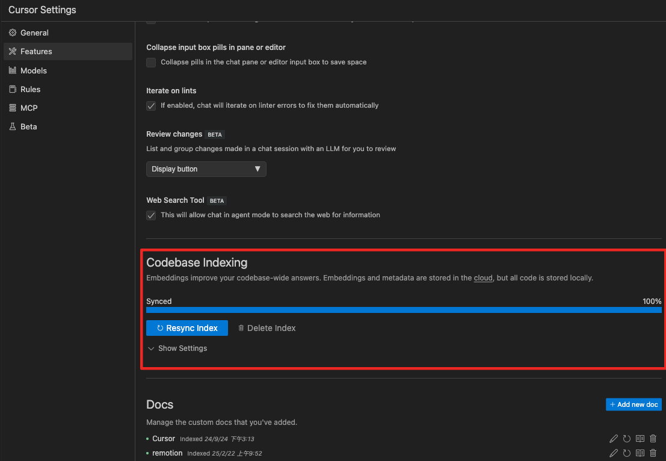Open the Review changes Display button dropdown
666x461 pixels.
[206, 169]
